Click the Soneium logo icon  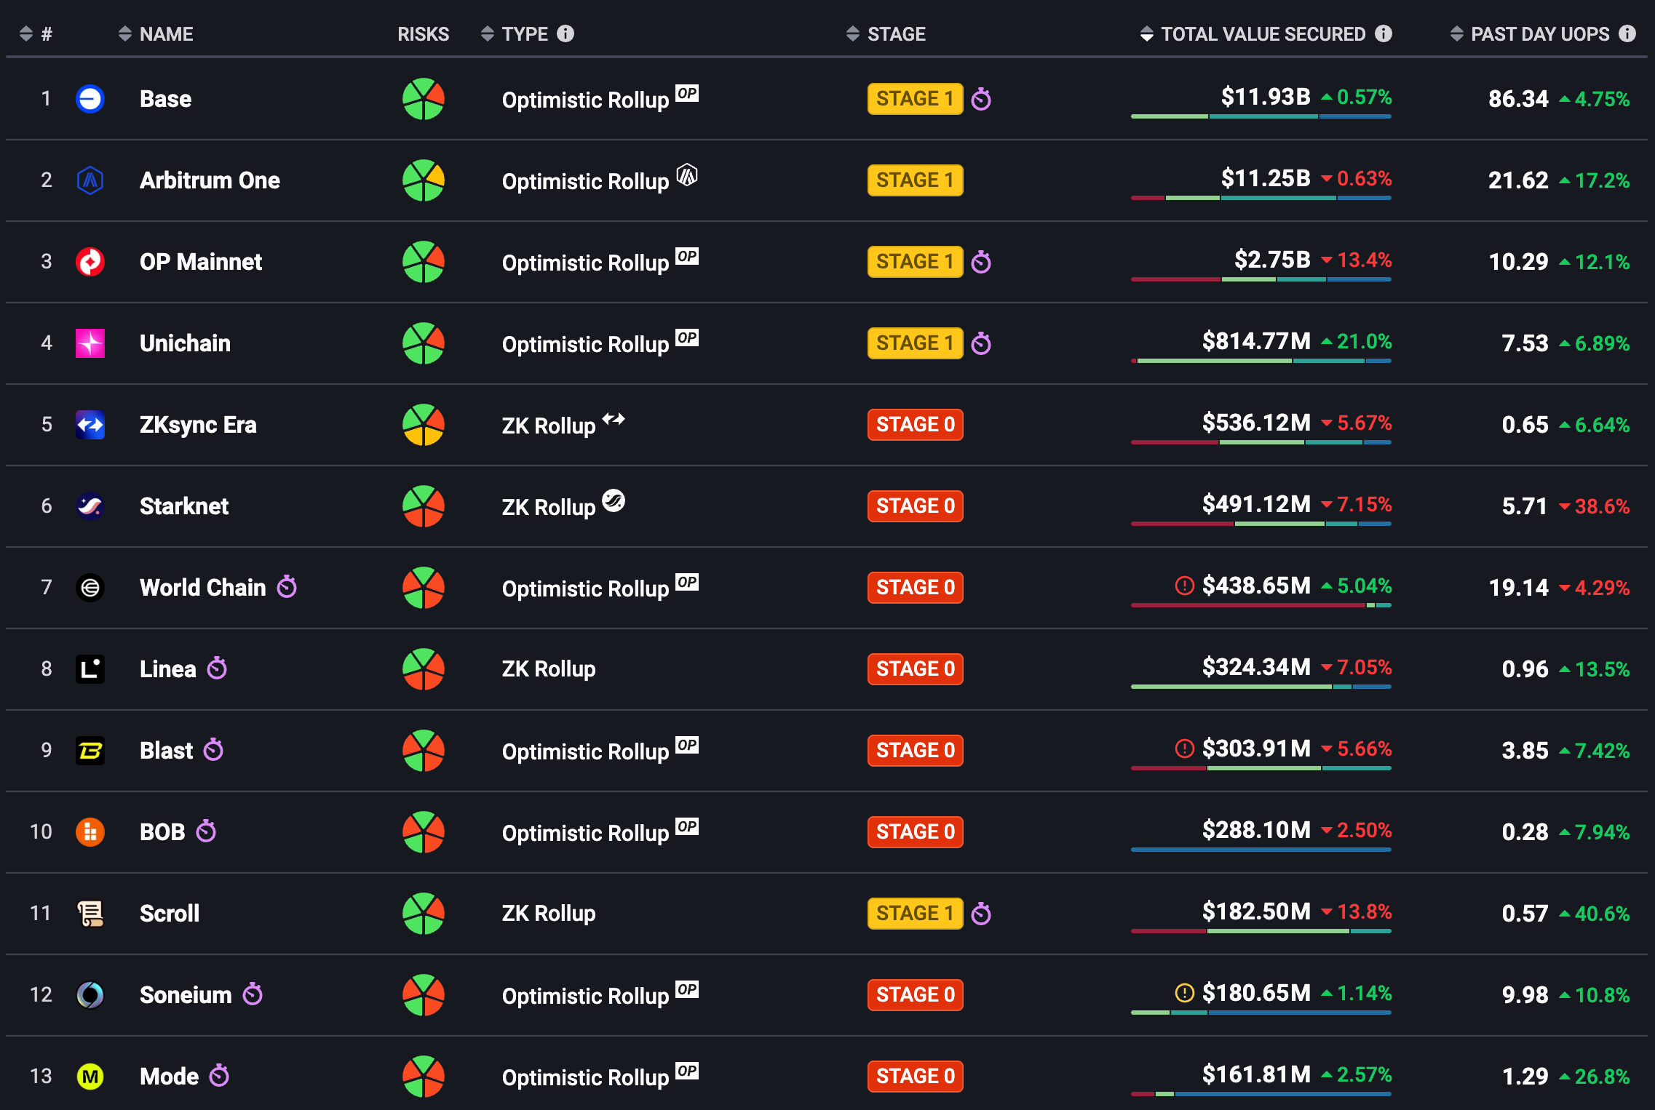90,995
